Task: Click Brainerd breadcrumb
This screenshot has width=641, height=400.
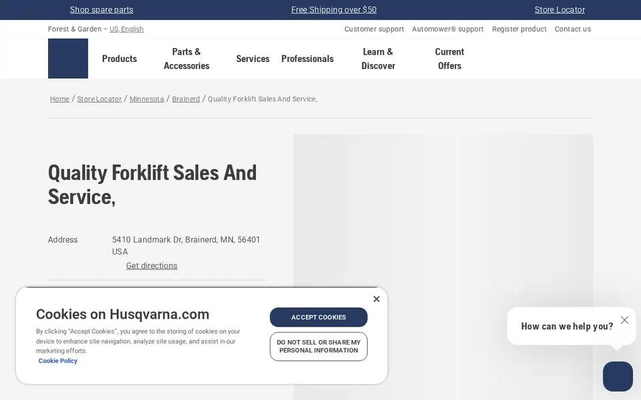Action: [x=186, y=99]
